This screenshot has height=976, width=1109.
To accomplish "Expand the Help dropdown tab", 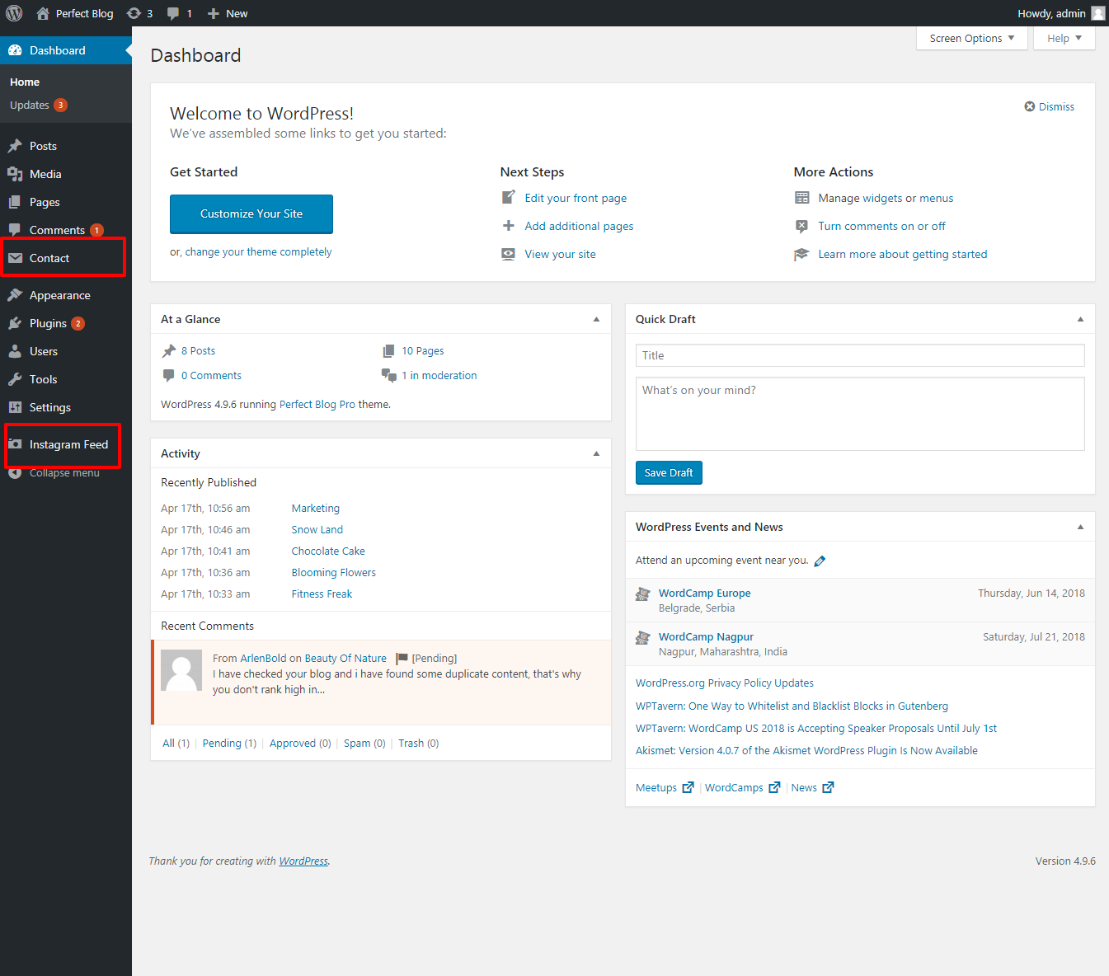I will 1064,38.
